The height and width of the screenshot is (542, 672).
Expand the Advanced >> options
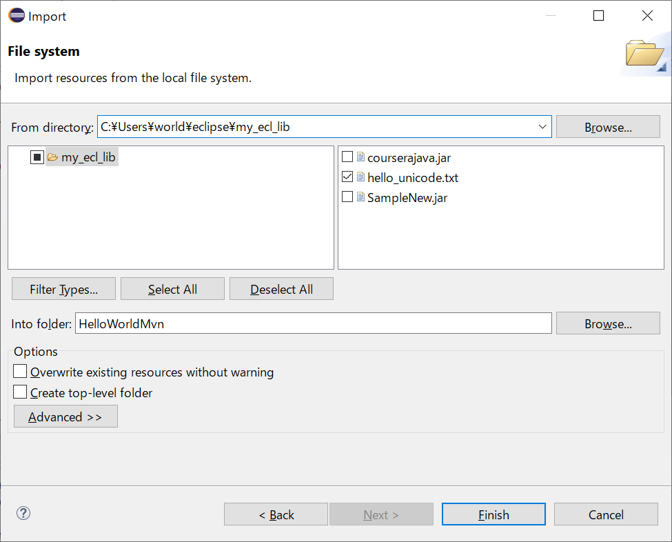(65, 416)
